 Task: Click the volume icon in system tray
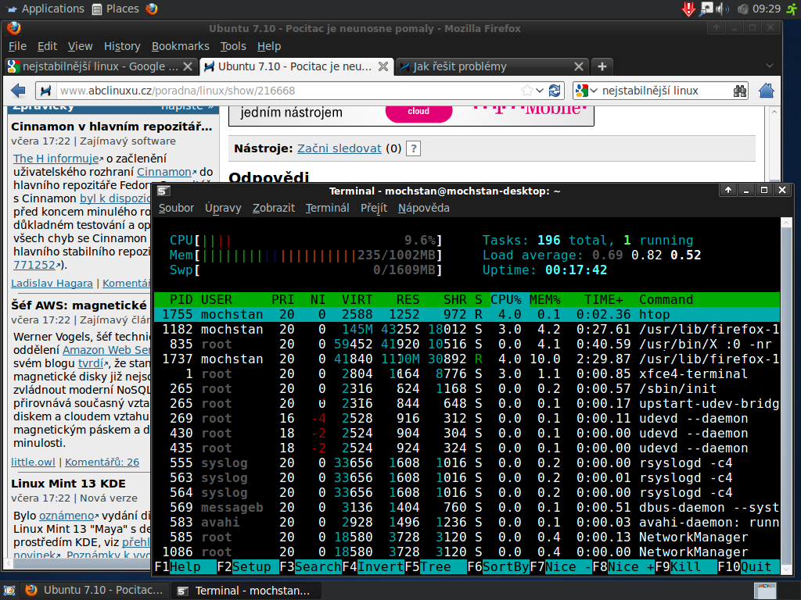(x=723, y=9)
